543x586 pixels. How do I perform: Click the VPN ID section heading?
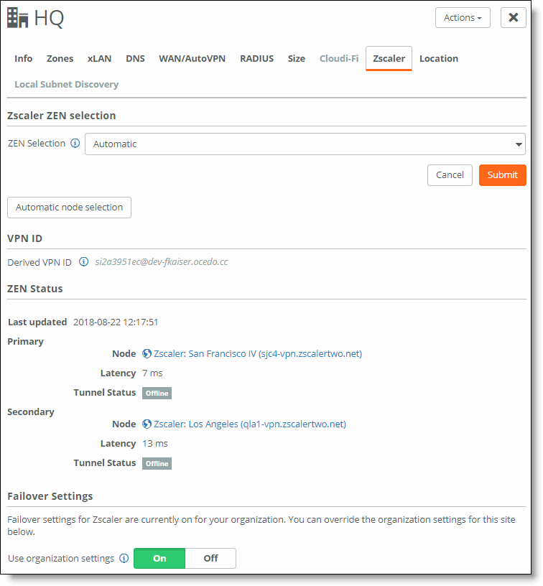(x=25, y=238)
